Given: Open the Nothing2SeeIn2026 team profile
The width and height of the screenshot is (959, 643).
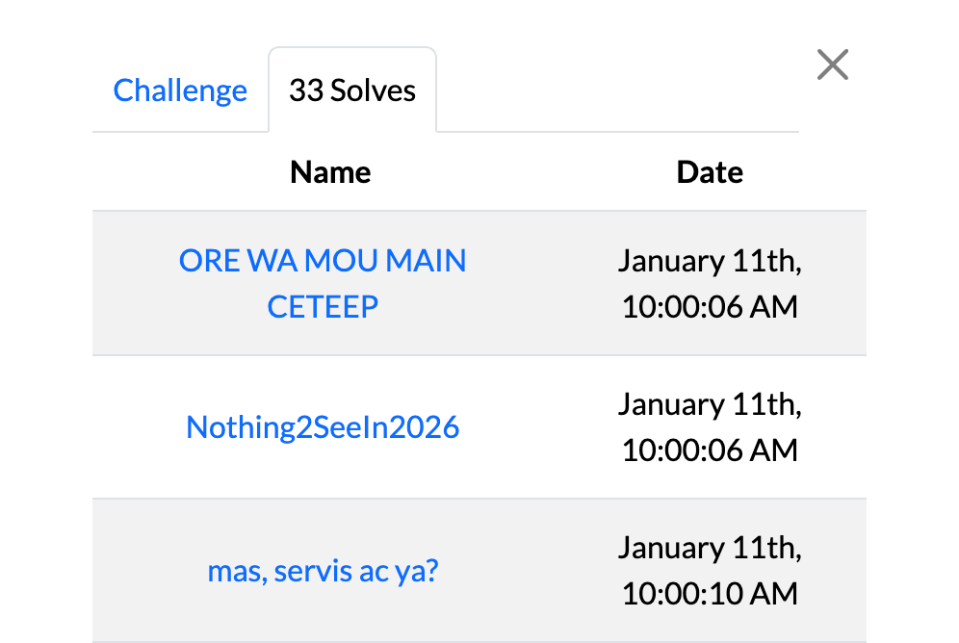Looking at the screenshot, I should [x=323, y=426].
